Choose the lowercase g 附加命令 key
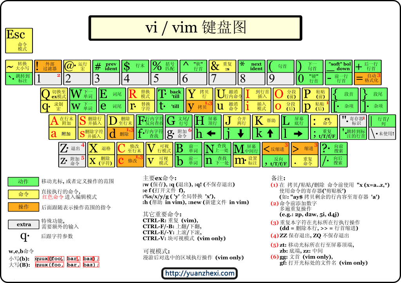This screenshot has height=283, width=401. click(x=179, y=133)
